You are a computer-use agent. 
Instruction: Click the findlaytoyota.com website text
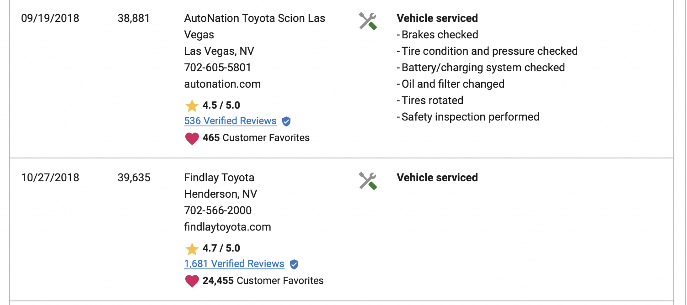click(227, 227)
